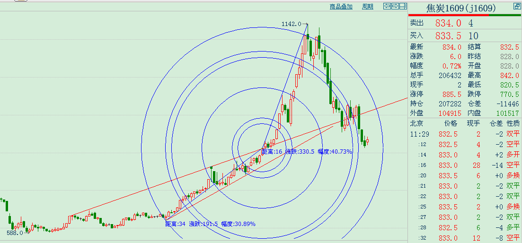Click the 北京 time column header

tap(416, 123)
